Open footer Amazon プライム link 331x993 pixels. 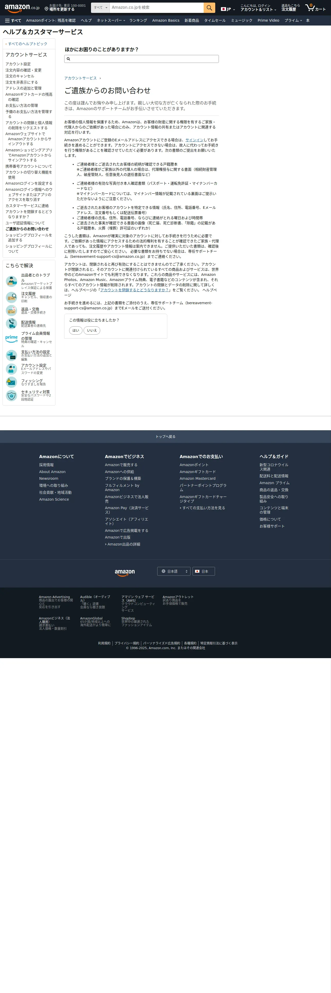274,483
